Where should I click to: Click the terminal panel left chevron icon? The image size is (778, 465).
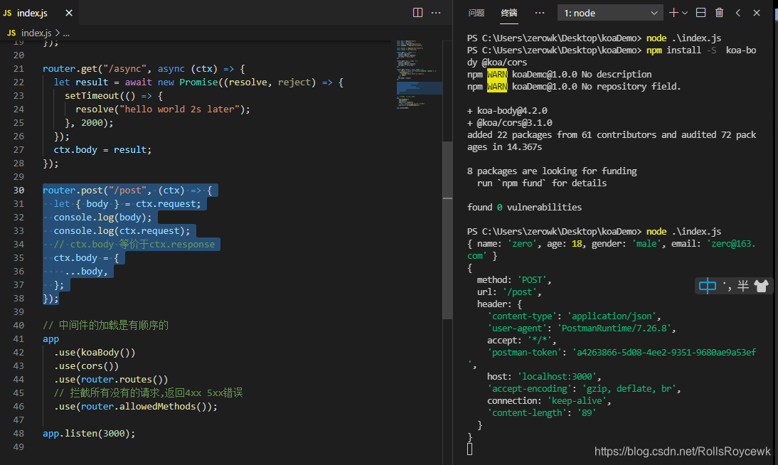738,13
